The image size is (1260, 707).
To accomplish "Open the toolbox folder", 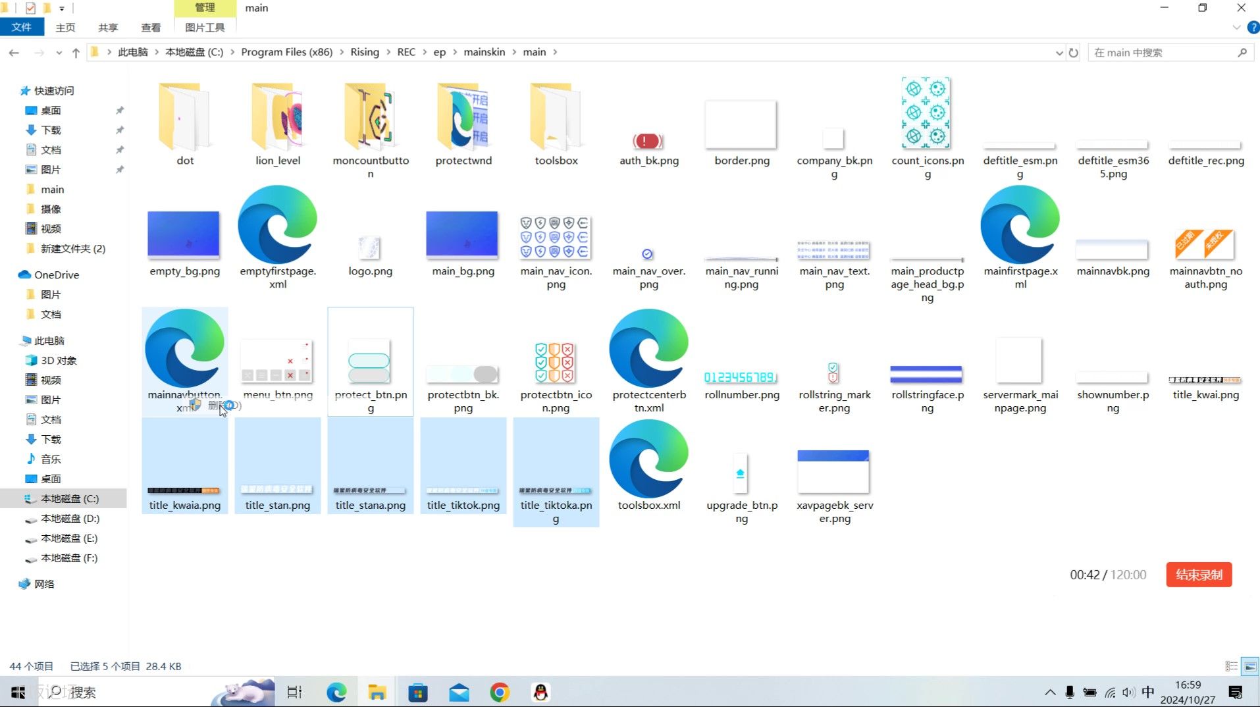I will pyautogui.click(x=556, y=122).
